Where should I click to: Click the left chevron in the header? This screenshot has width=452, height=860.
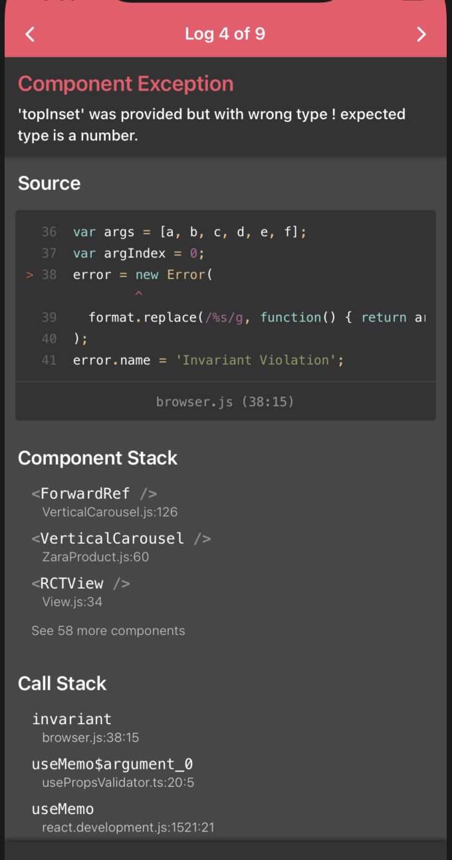tap(29, 33)
